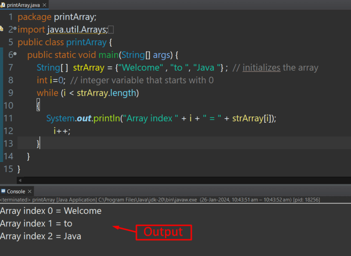Click the "Array index 0 = Welcome" console line

tap(51, 211)
